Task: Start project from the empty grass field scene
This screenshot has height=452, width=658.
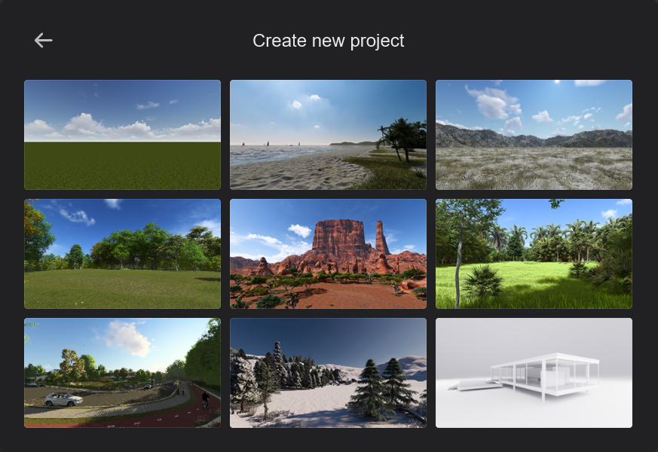Action: pyautogui.click(x=122, y=135)
